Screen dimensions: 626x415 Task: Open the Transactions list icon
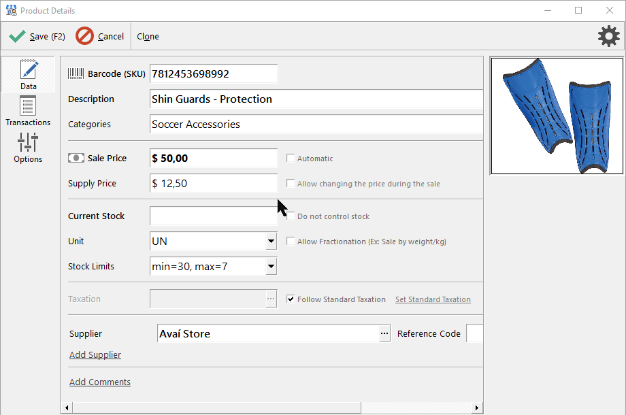click(28, 105)
